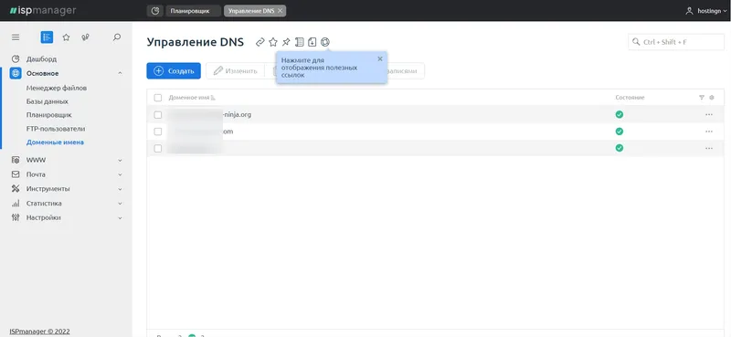This screenshot has height=337, width=731.
Task: Open table filter funnel icon
Action: pyautogui.click(x=702, y=98)
